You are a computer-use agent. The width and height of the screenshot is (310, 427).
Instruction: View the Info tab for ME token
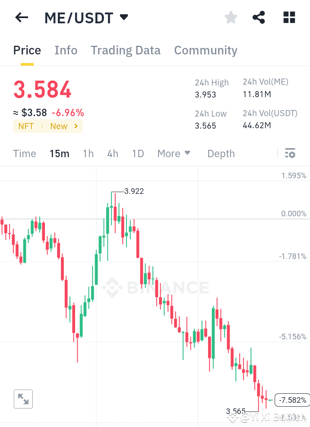click(66, 51)
